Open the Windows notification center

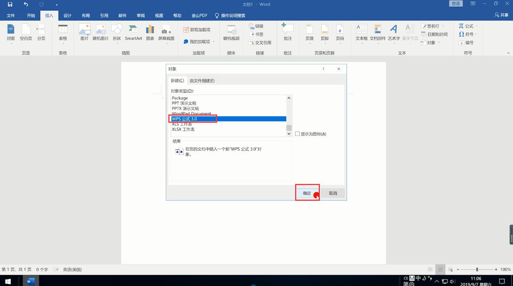pyautogui.click(x=502, y=281)
